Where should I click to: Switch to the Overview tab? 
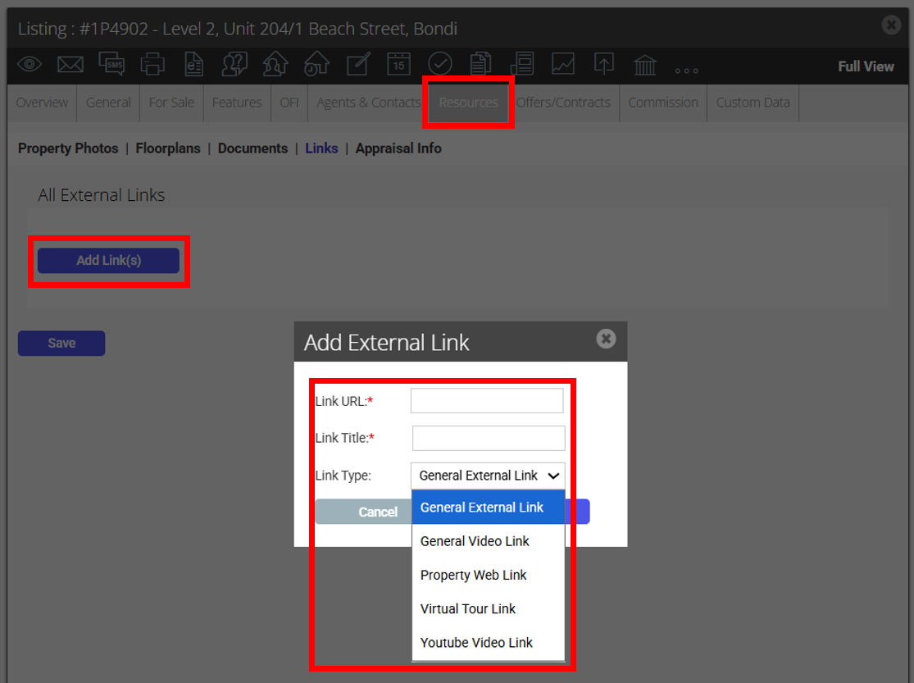(42, 102)
